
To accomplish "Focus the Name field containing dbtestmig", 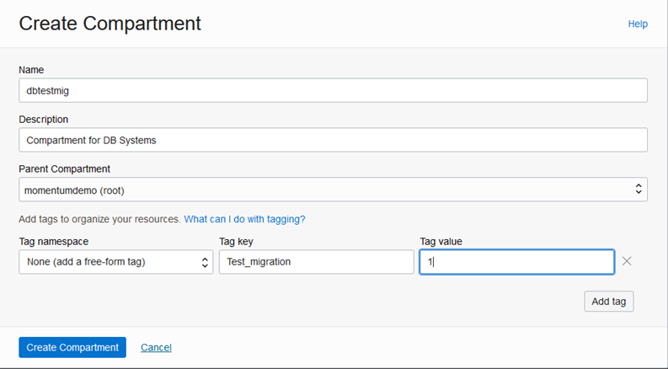I will coord(333,91).
